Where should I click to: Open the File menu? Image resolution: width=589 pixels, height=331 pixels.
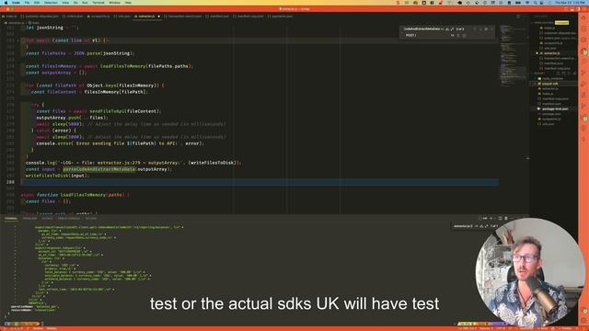[27, 3]
